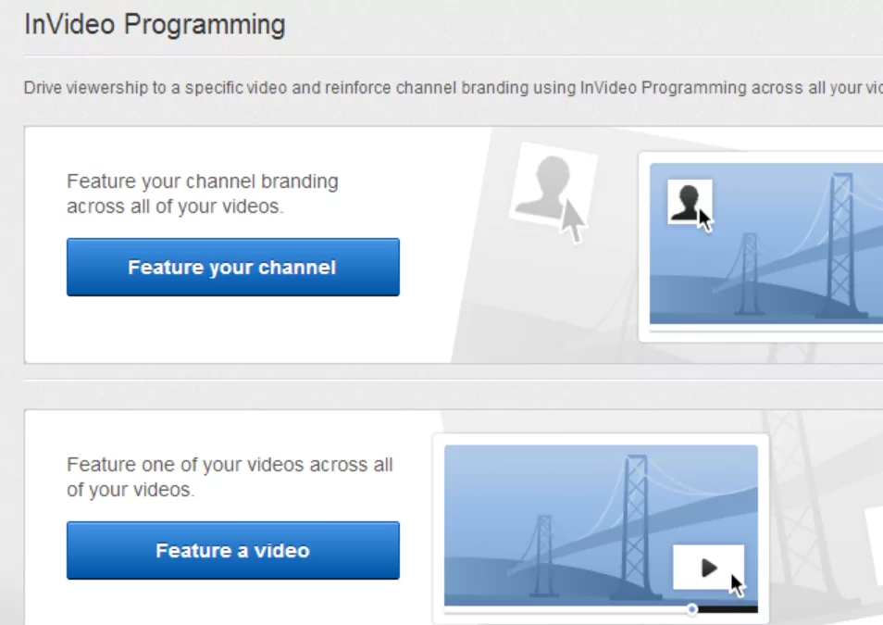
Task: Click the play icon in featured video preview
Action: (707, 566)
